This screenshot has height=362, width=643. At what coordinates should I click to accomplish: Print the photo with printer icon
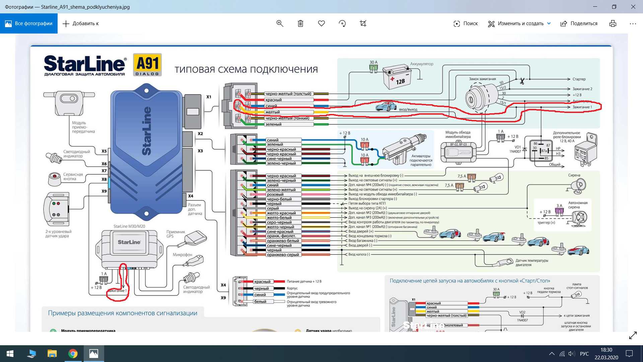[613, 23]
